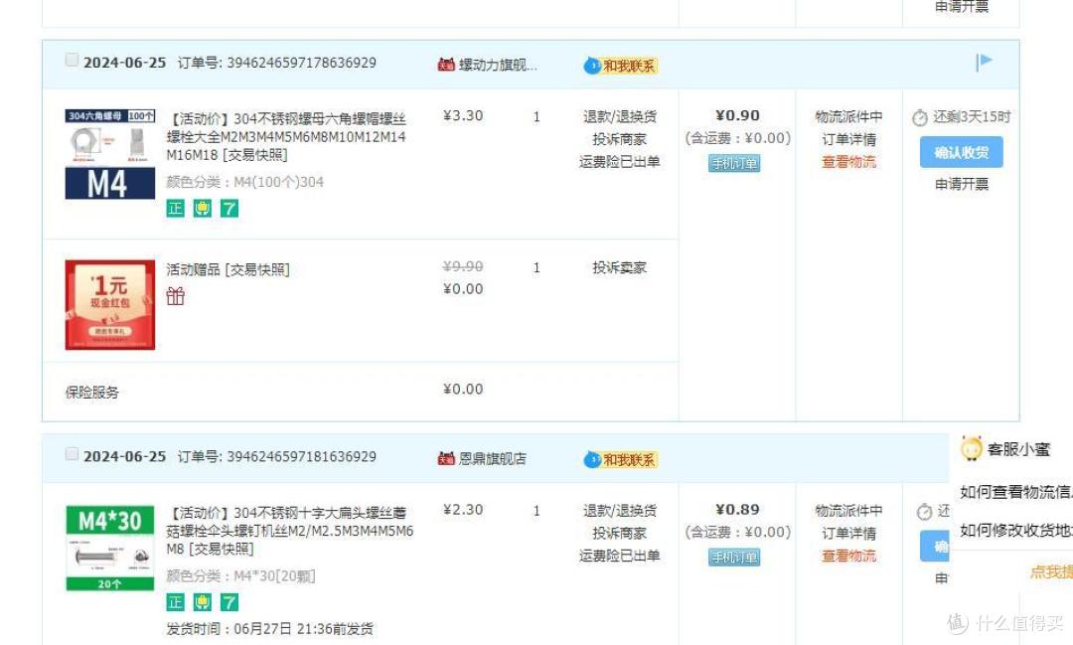Tick the checkbox for order 3946246597178636929
Viewport: 1073px width, 645px height.
coord(72,61)
